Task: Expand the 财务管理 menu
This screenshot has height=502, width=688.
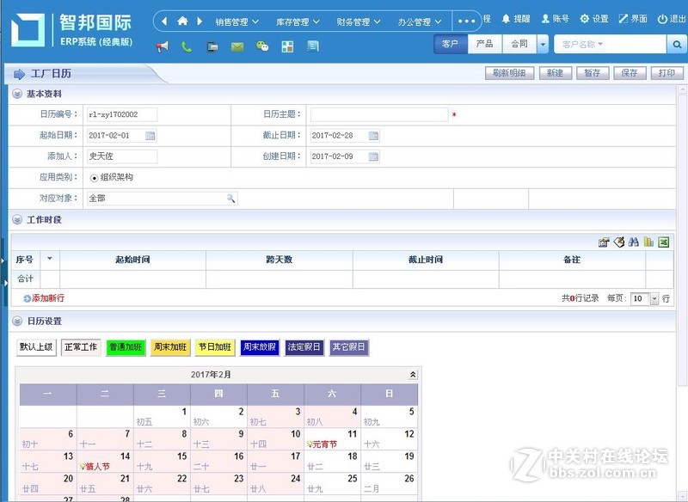Action: [x=359, y=21]
